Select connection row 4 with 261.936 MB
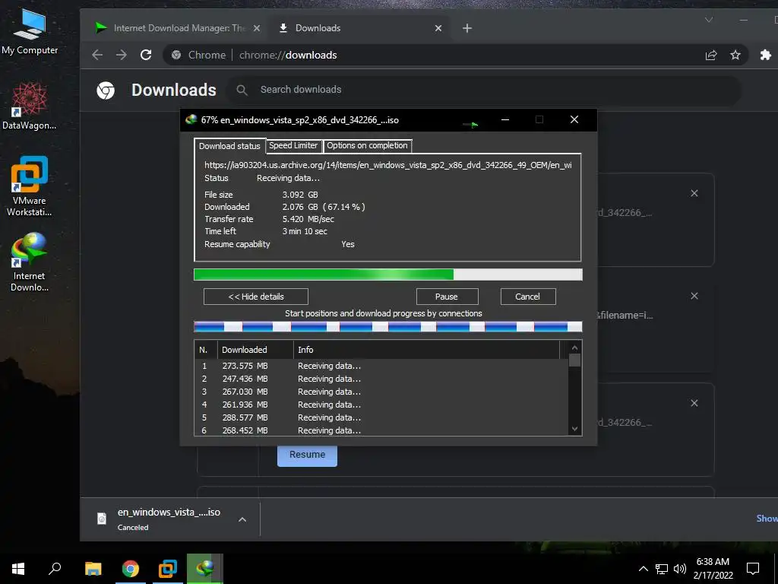The height and width of the screenshot is (584, 778). click(381, 405)
